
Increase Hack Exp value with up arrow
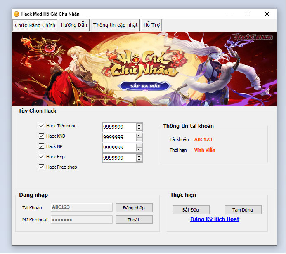pos(139,156)
